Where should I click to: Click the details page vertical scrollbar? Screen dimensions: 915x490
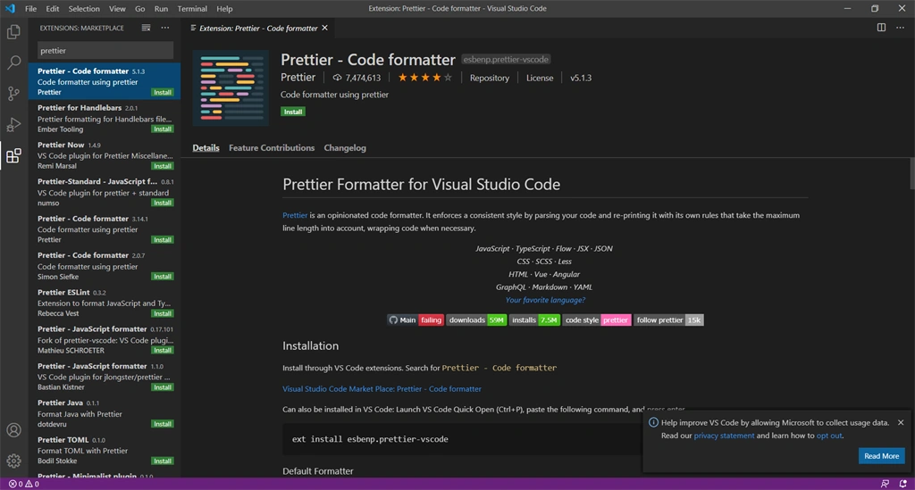click(x=911, y=173)
